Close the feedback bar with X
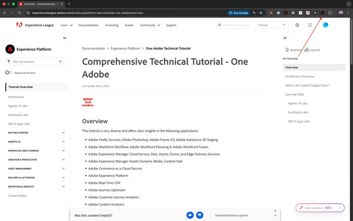Viewport: 353px width, 221px height. [275, 211]
